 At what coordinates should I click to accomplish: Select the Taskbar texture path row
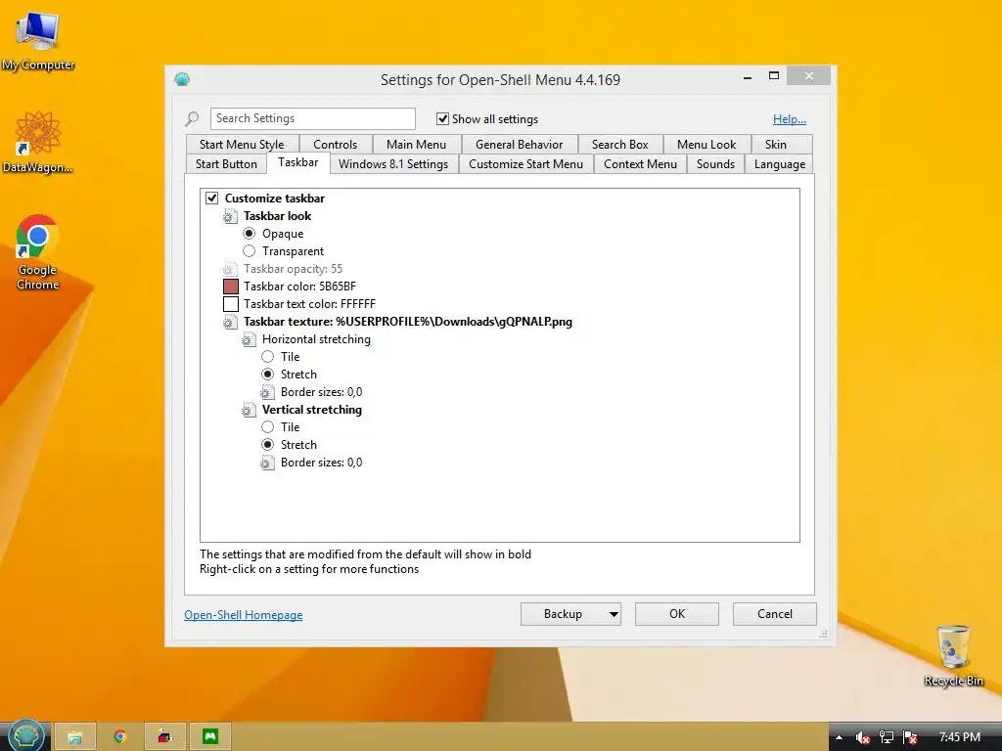tap(408, 322)
